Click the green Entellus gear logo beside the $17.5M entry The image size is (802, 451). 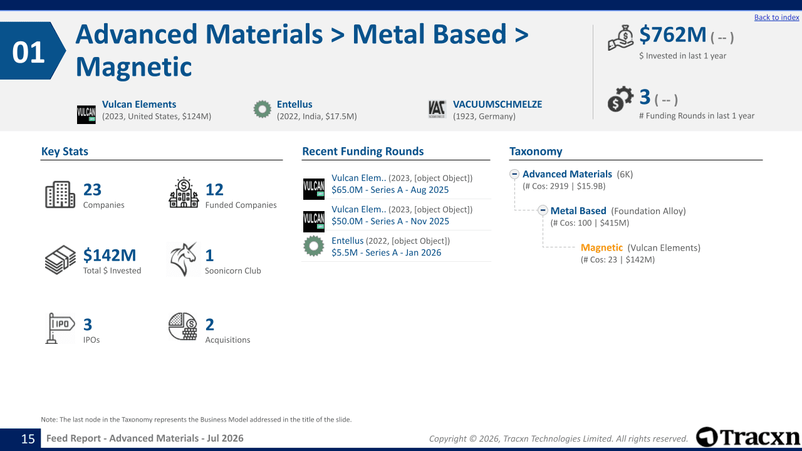coord(262,110)
